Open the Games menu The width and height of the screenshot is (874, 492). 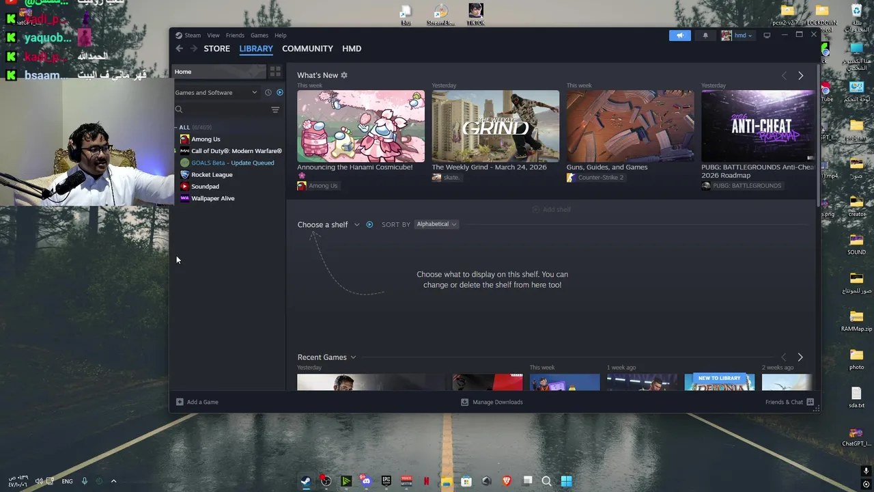(259, 36)
